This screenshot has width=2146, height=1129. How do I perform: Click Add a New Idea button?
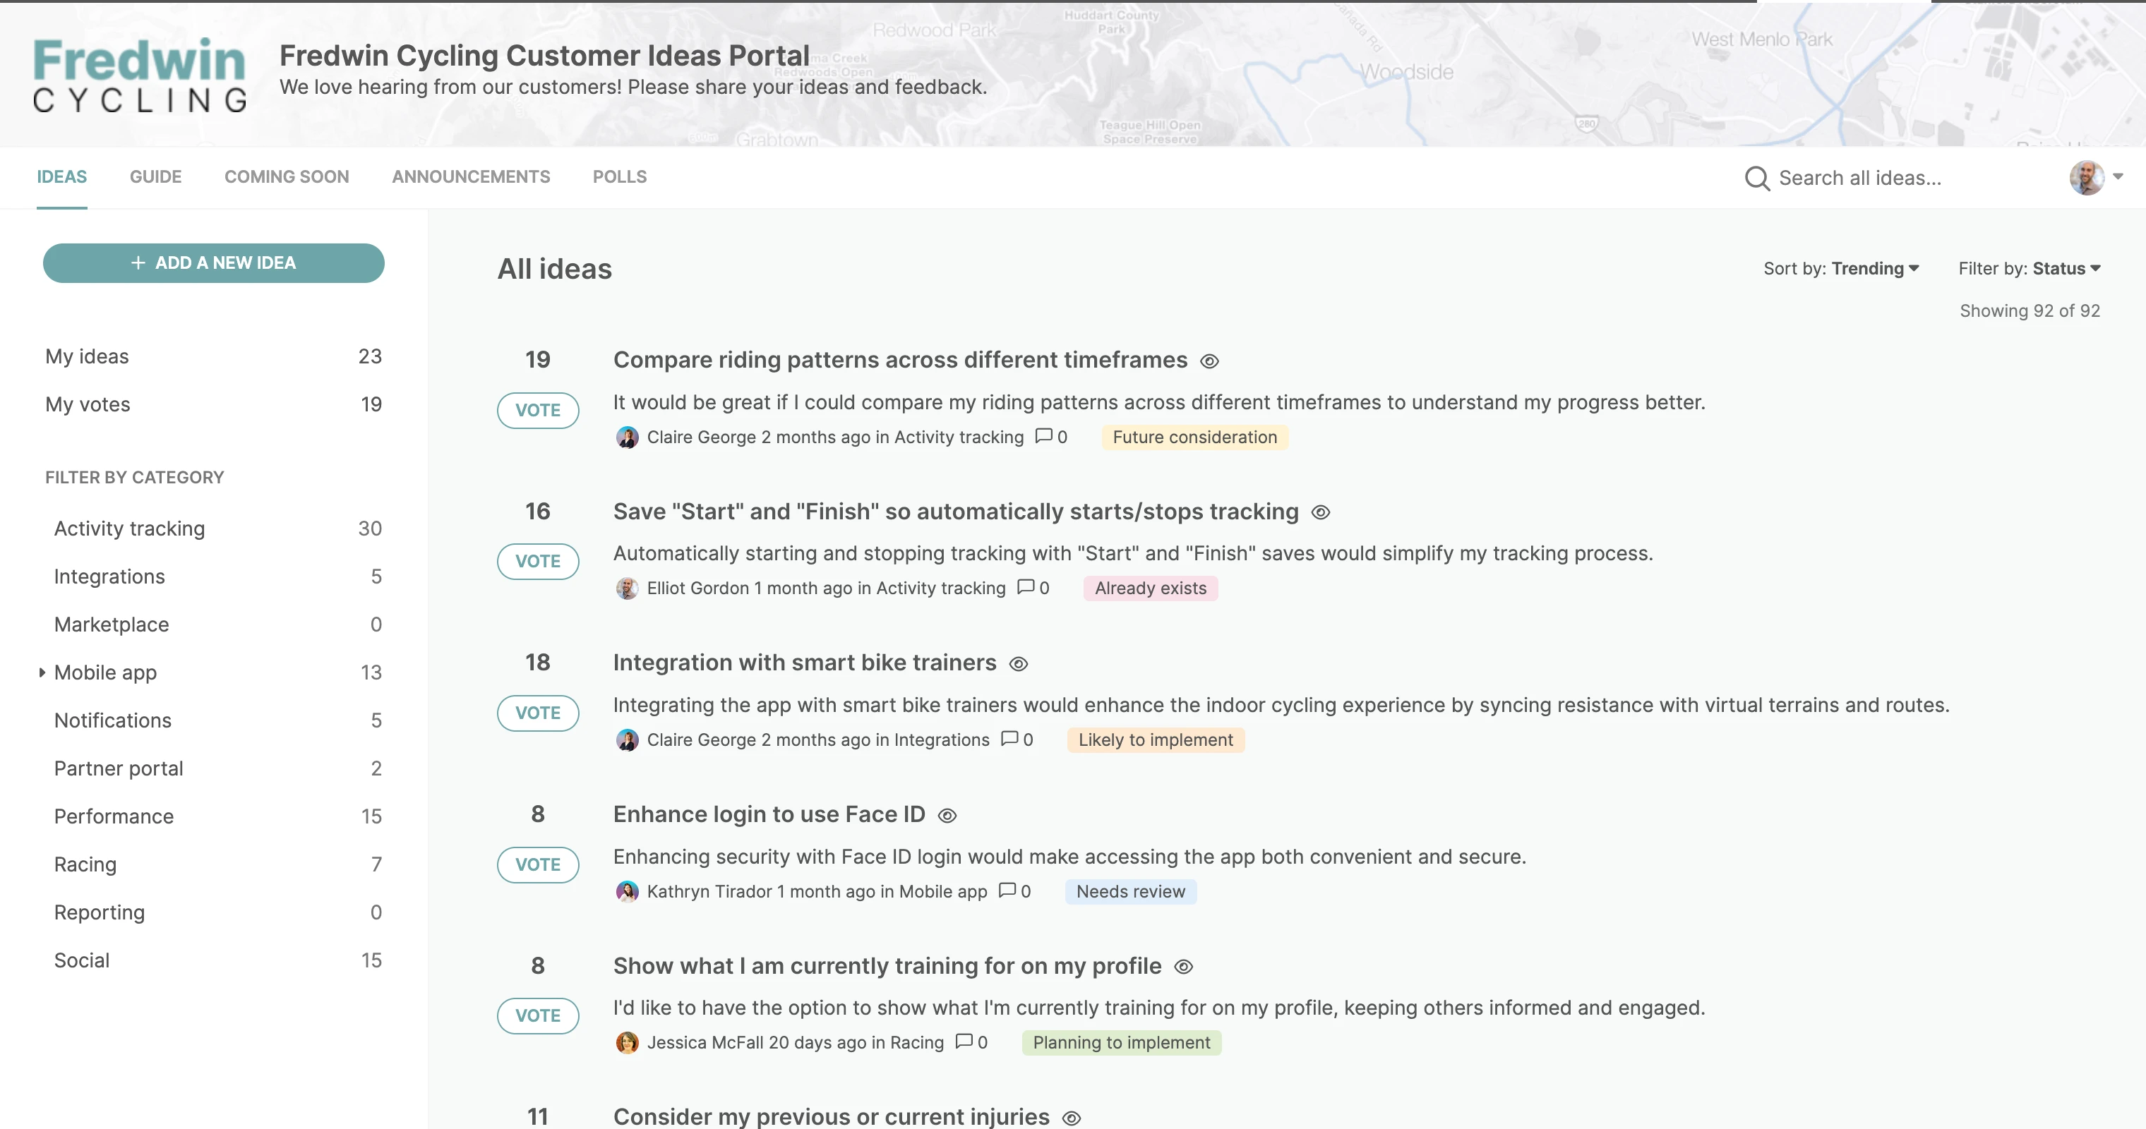point(213,263)
